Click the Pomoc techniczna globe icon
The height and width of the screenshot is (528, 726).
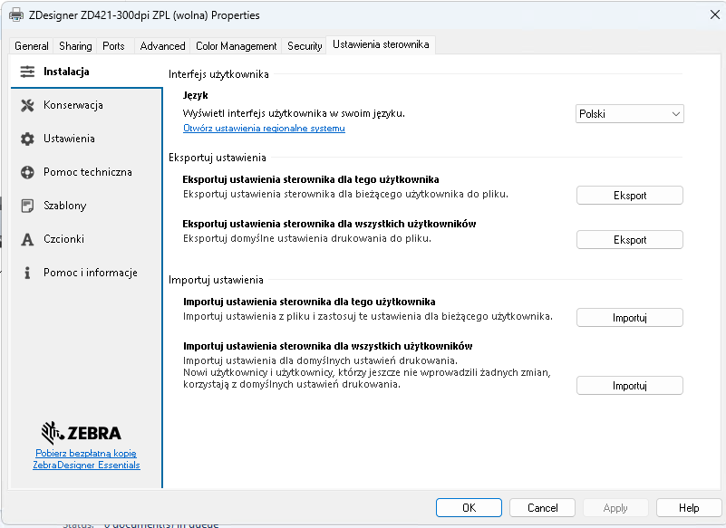click(x=27, y=172)
